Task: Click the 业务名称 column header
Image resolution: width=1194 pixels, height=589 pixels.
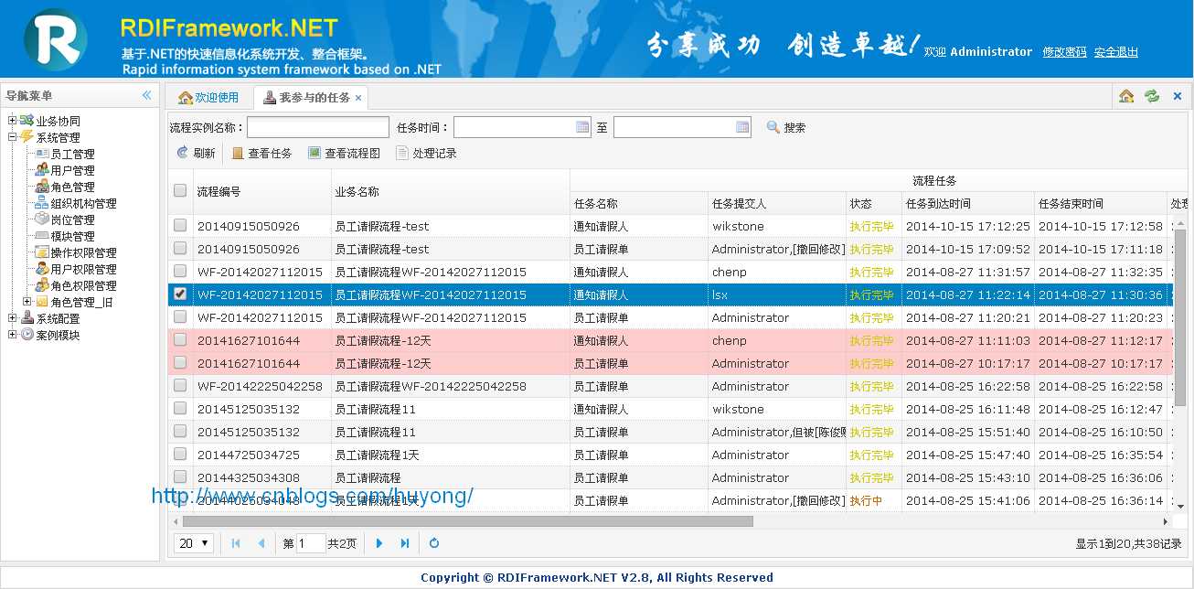Action: (x=450, y=191)
